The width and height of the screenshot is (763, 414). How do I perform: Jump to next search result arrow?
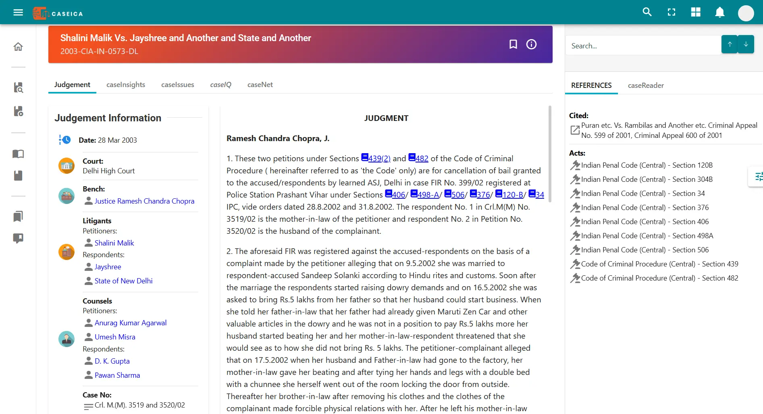[746, 44]
